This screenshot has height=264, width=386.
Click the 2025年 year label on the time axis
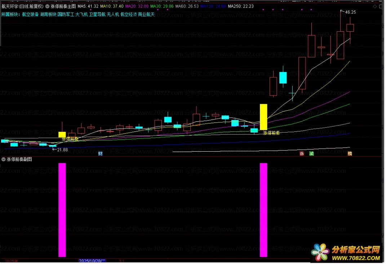11,261
